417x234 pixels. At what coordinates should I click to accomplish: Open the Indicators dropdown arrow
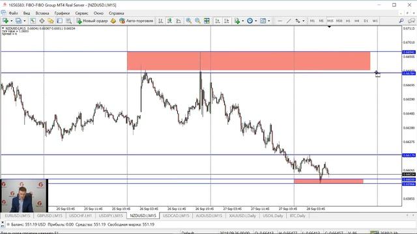tap(243, 21)
